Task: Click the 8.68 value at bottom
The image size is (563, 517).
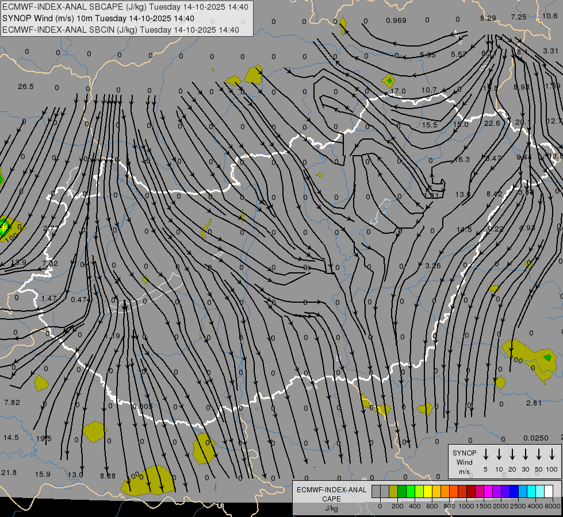Action: point(108,476)
